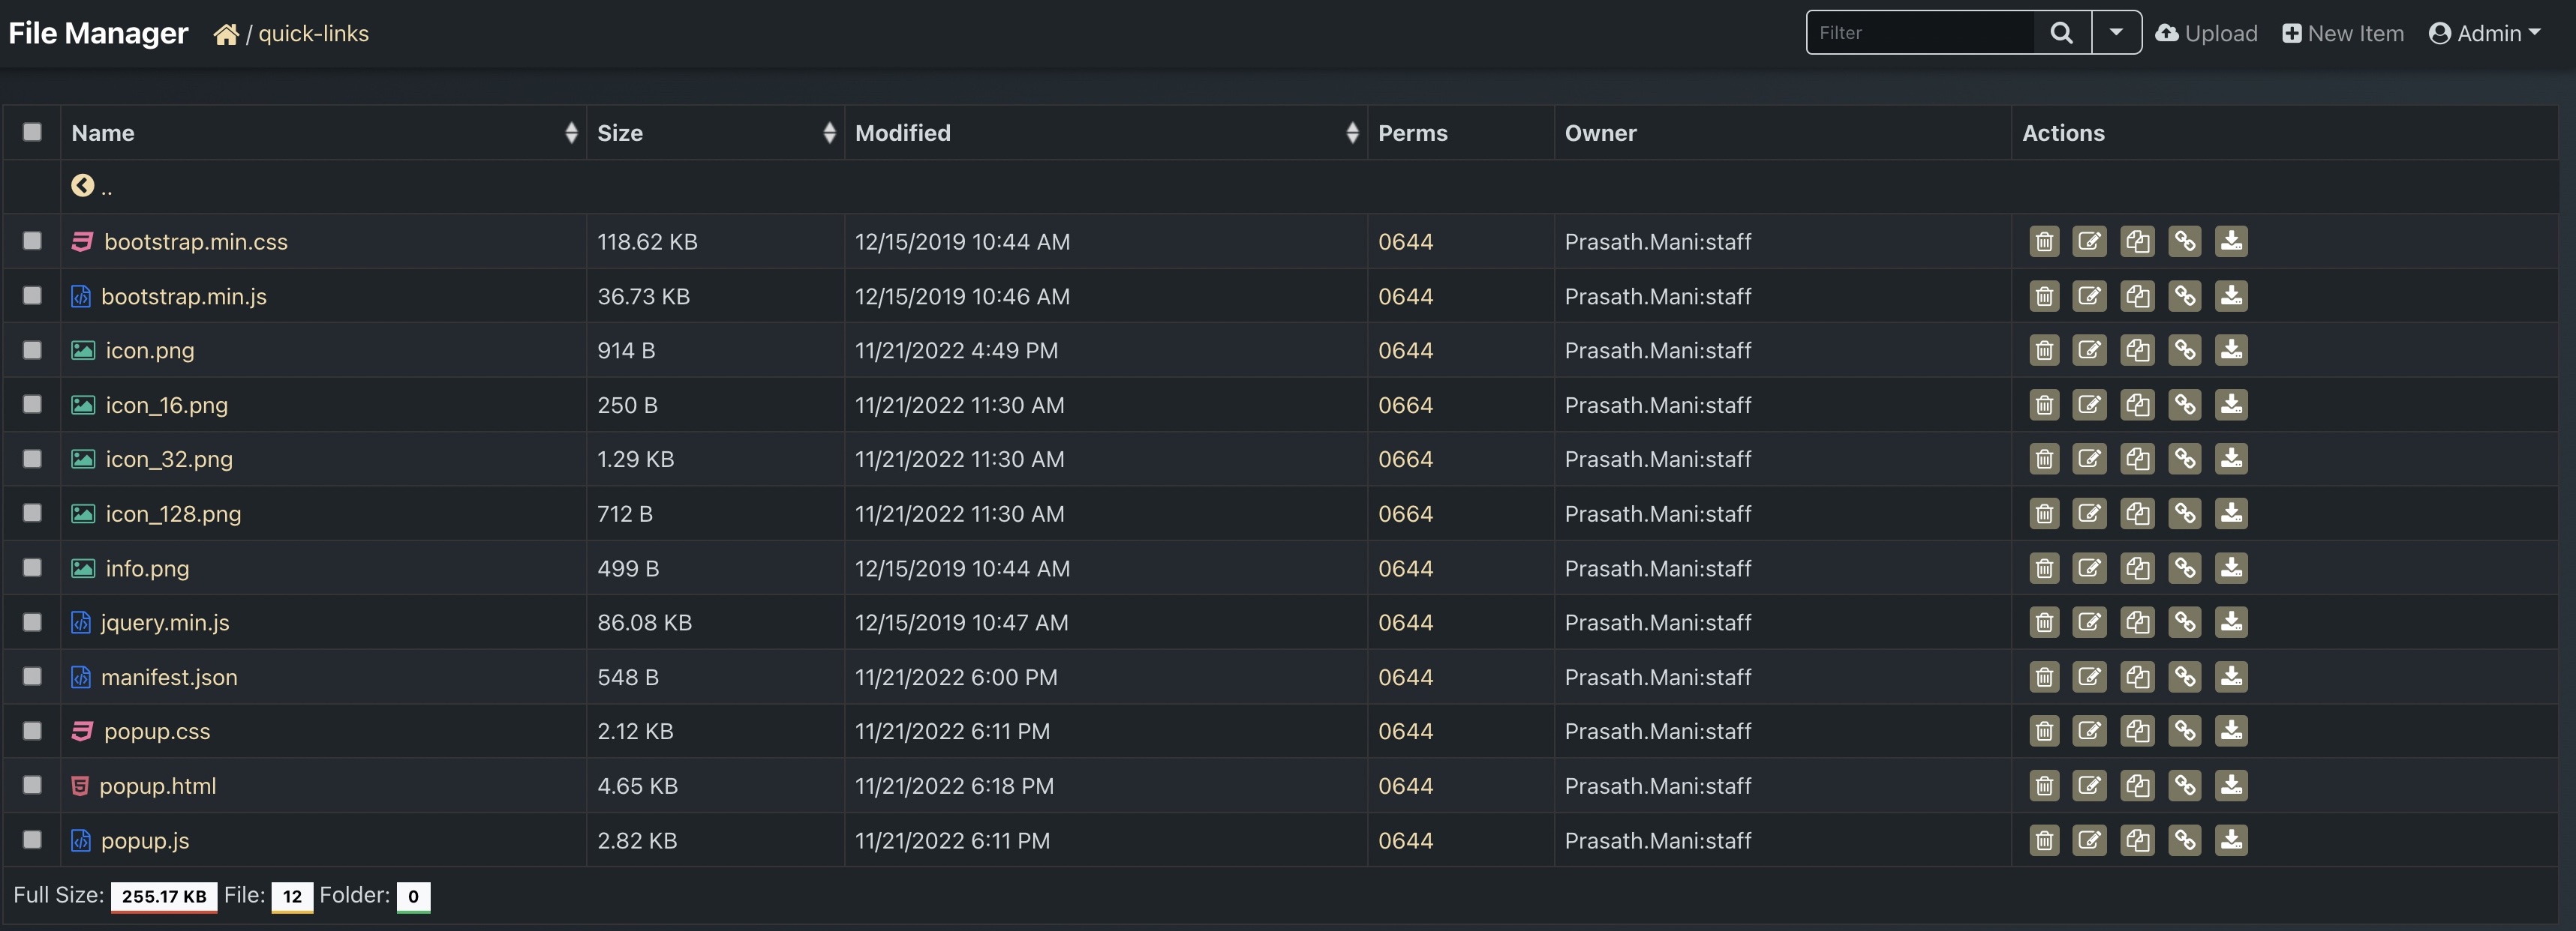Toggle checkbox for bootstrap.min.js row
2576x931 pixels.
(32, 295)
